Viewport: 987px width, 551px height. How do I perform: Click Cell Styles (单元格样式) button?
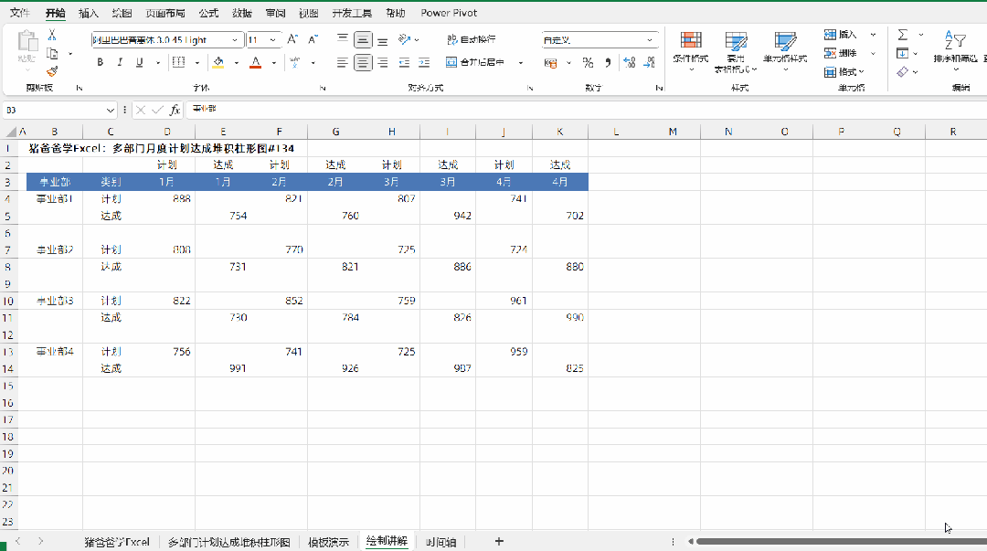pos(785,51)
